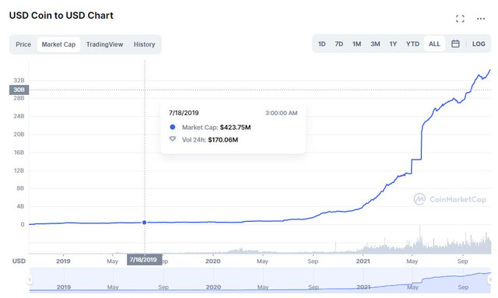Set chart range to 3M
498x298 pixels.
375,44
